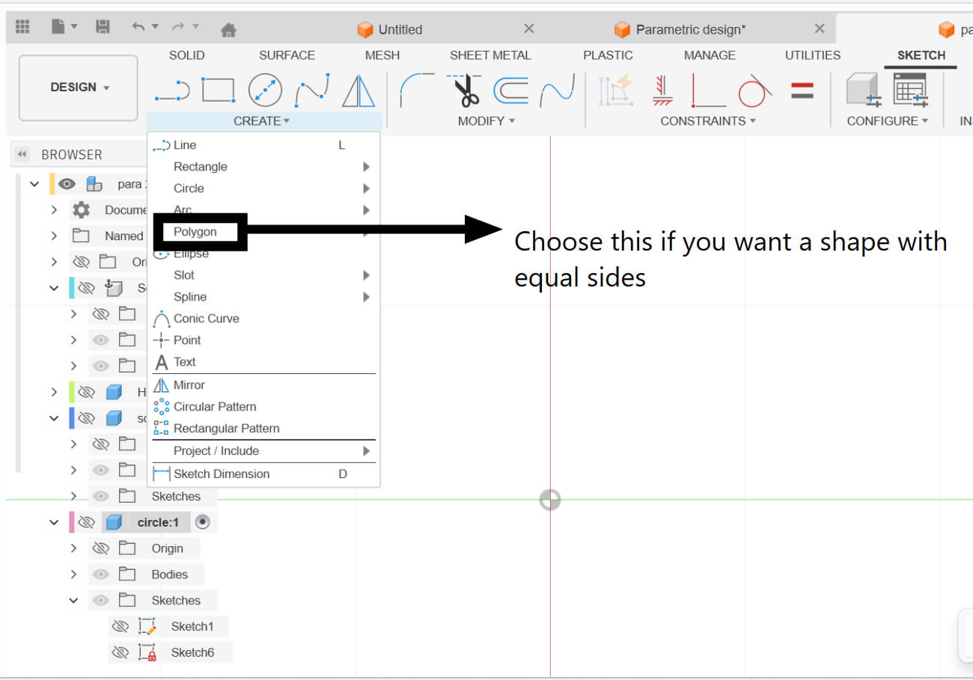Switch to the MESH tab
Screen dimensions: 973x680
(x=382, y=55)
